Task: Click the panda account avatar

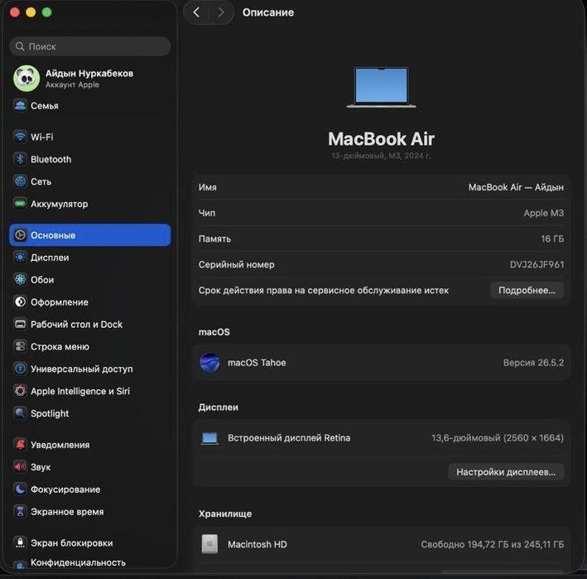Action: click(26, 78)
